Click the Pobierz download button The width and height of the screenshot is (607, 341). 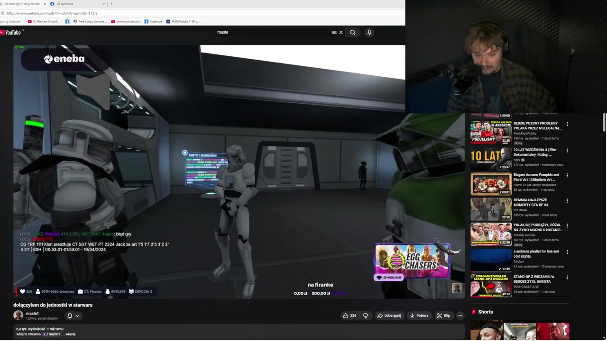[419, 315]
